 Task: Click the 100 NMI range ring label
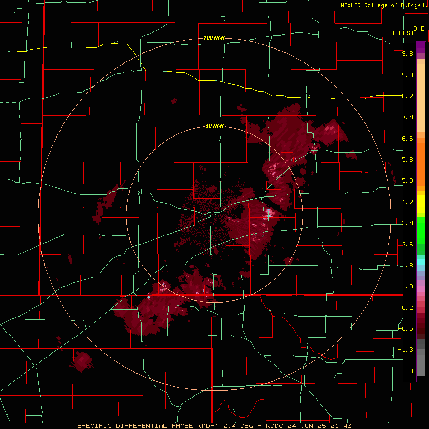pyautogui.click(x=214, y=38)
